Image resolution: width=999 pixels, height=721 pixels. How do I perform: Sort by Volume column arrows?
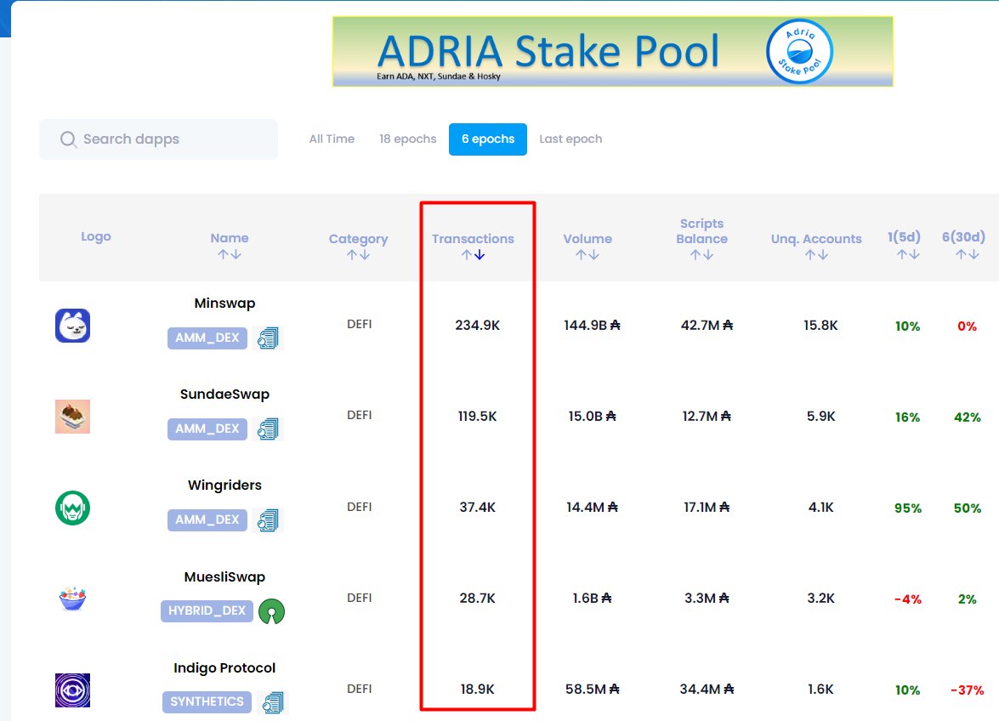point(587,255)
